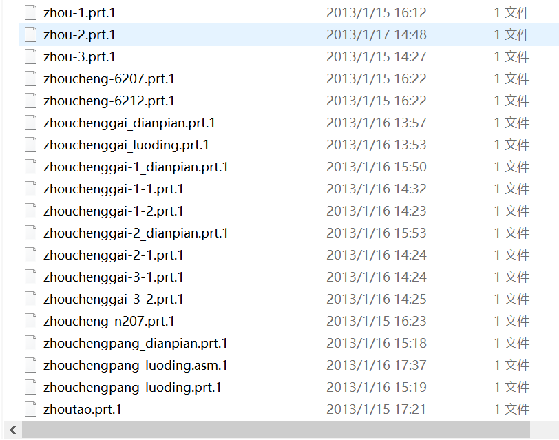
Task: Click file zhouchenggai-2_dianpian.prt.1
Action: (136, 233)
